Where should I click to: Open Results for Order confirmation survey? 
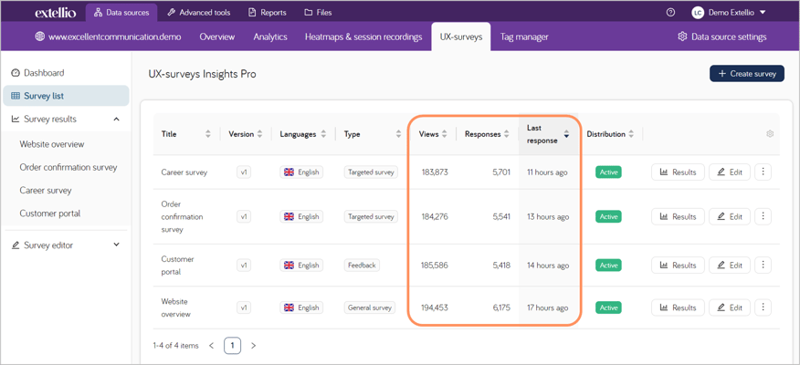(x=678, y=216)
